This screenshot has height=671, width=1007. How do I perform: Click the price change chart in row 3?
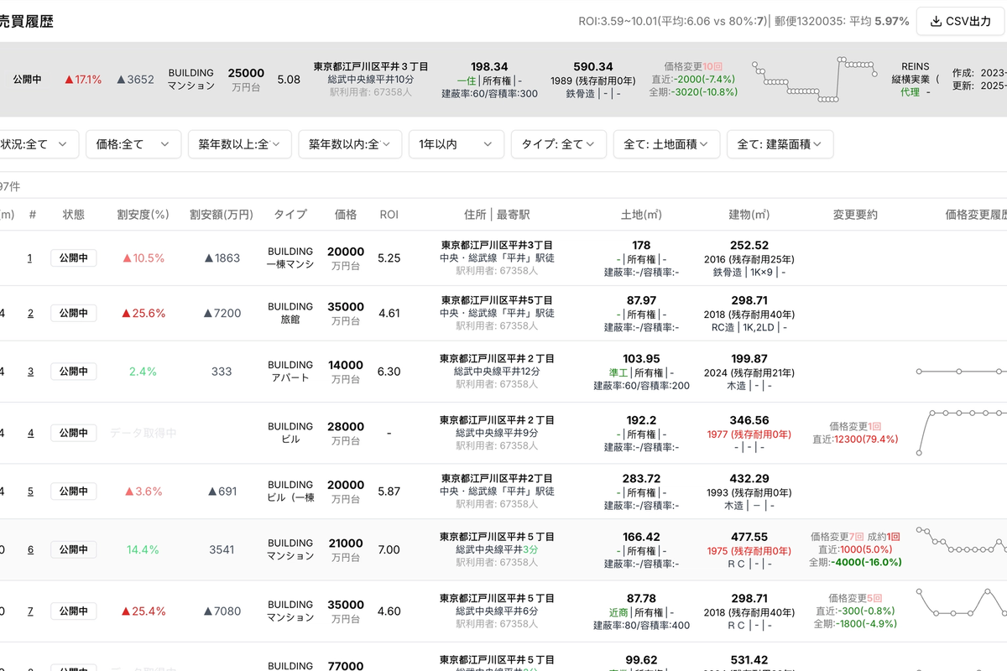point(961,371)
